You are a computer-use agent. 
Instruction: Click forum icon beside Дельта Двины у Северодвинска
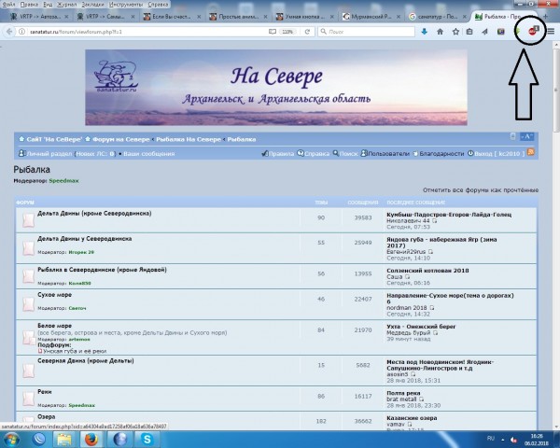point(28,247)
